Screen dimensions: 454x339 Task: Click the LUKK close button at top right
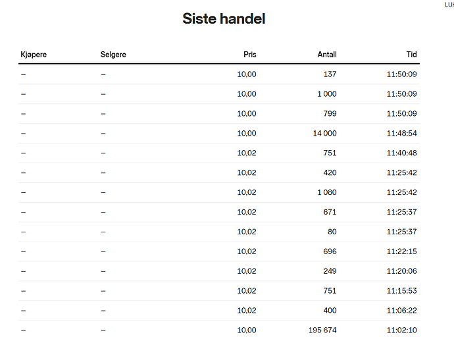tap(449, 5)
